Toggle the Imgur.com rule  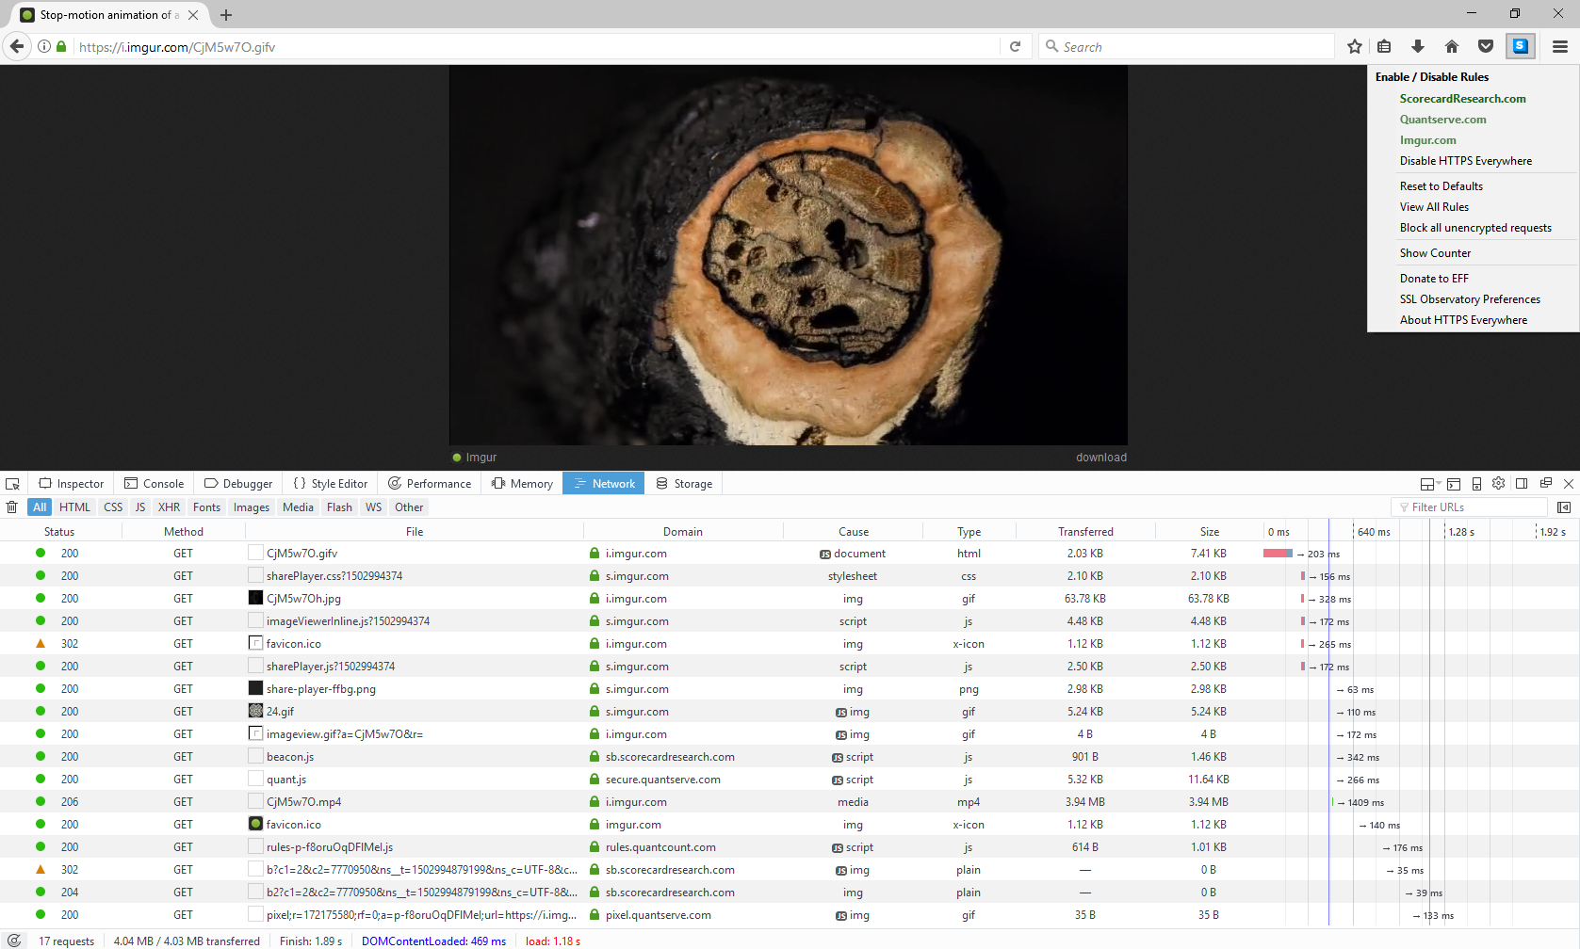click(x=1427, y=140)
